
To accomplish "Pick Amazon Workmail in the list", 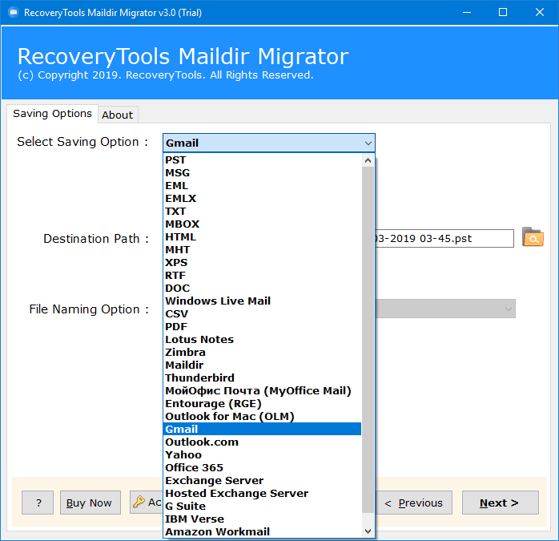I will click(x=262, y=531).
